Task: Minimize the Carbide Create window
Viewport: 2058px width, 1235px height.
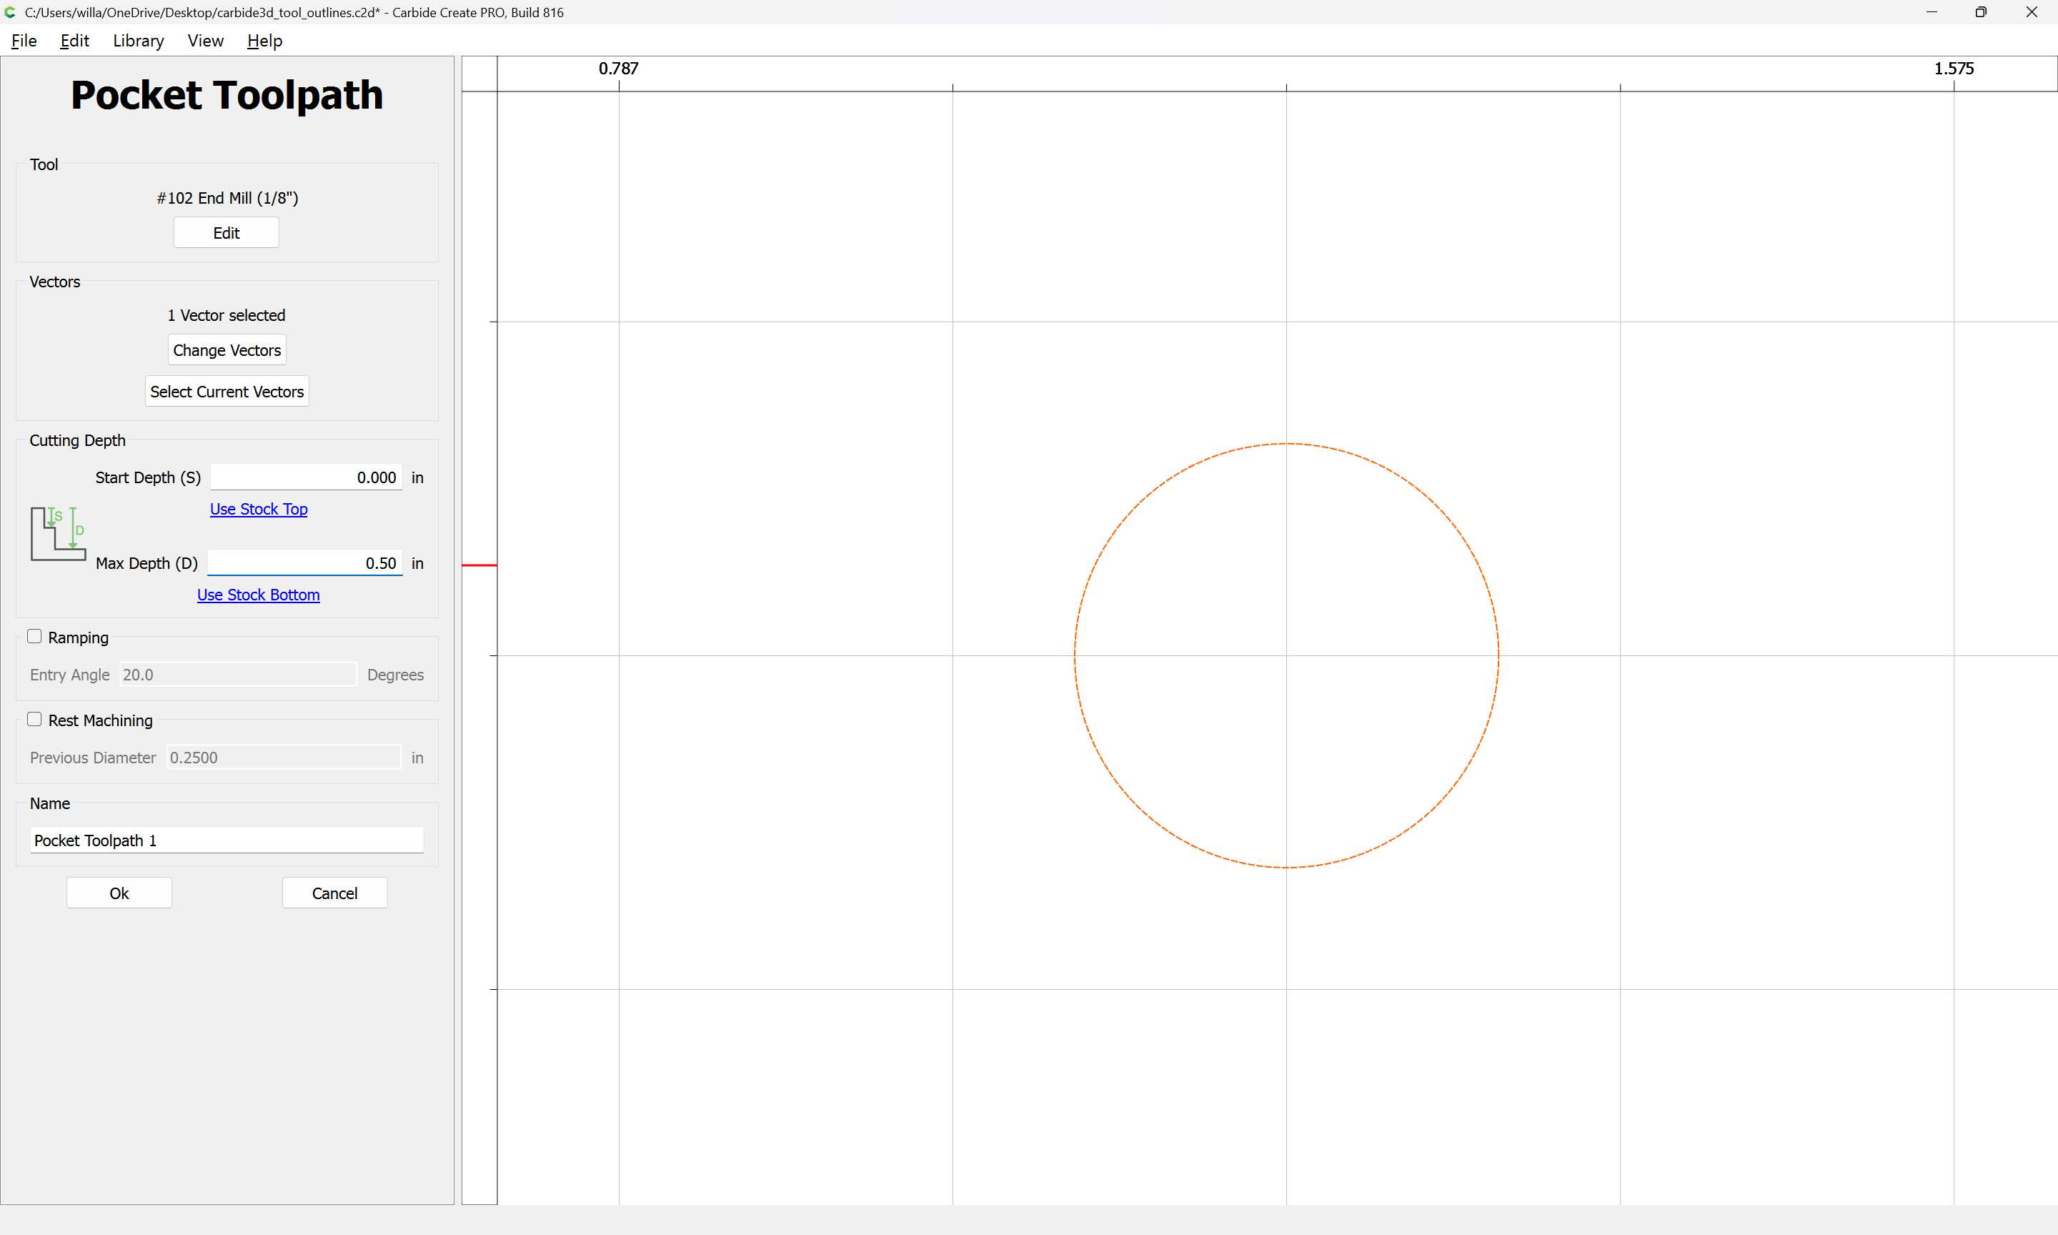Action: 1932,12
